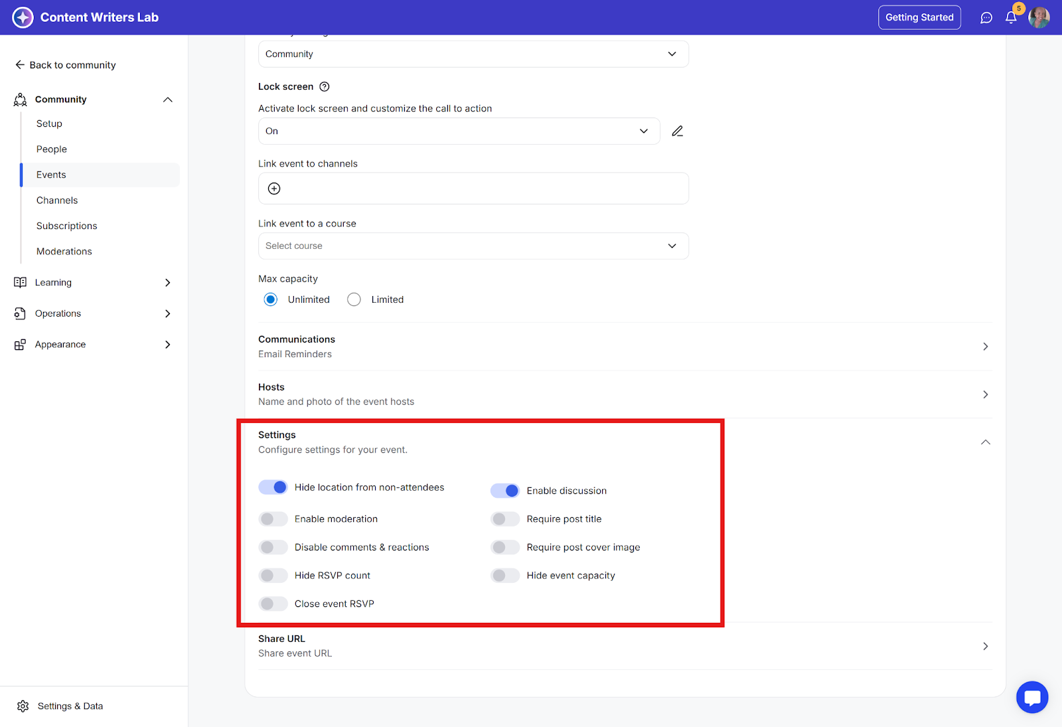
Task: Open the support chat widget button
Action: 1031,697
